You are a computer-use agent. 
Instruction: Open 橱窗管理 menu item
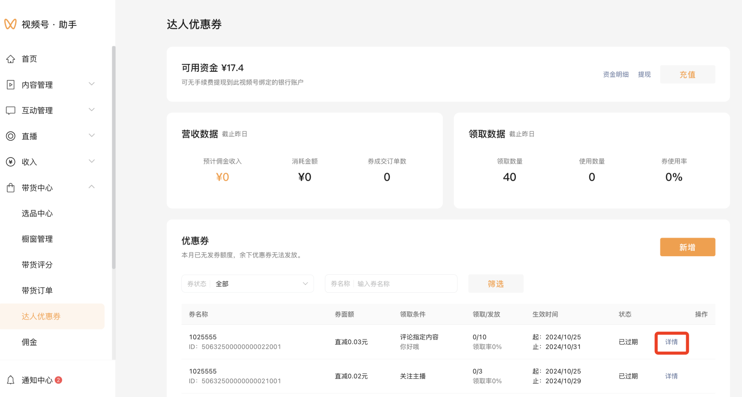[37, 239]
